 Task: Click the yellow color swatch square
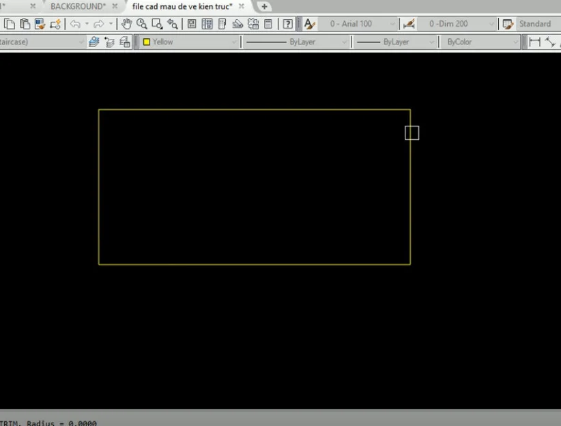(146, 42)
